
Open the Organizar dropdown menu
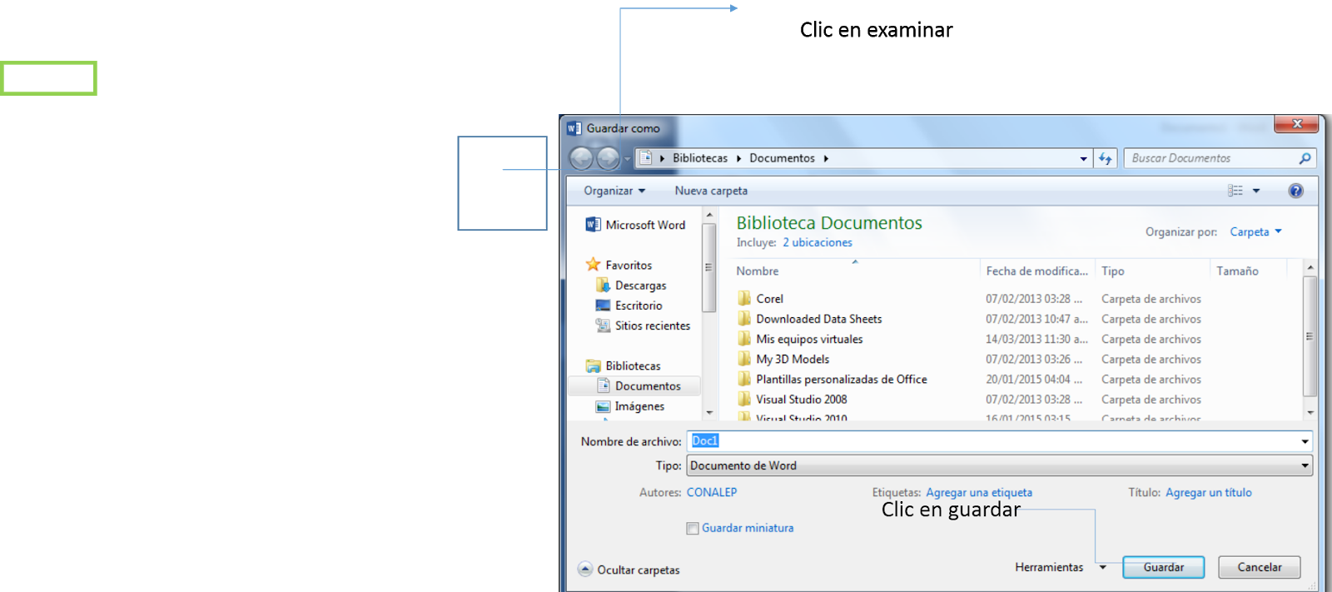tap(614, 191)
